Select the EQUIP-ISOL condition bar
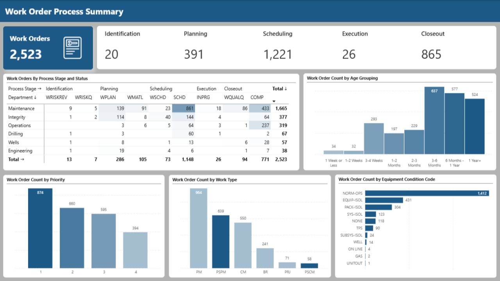 (x=384, y=200)
